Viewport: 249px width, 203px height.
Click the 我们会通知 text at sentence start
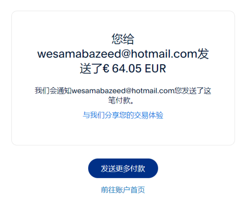pos(53,91)
